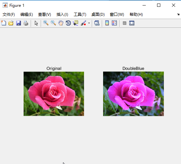Enable the Rotate 3D tool
Viewport: 181px width, 164px height.
(68, 23)
